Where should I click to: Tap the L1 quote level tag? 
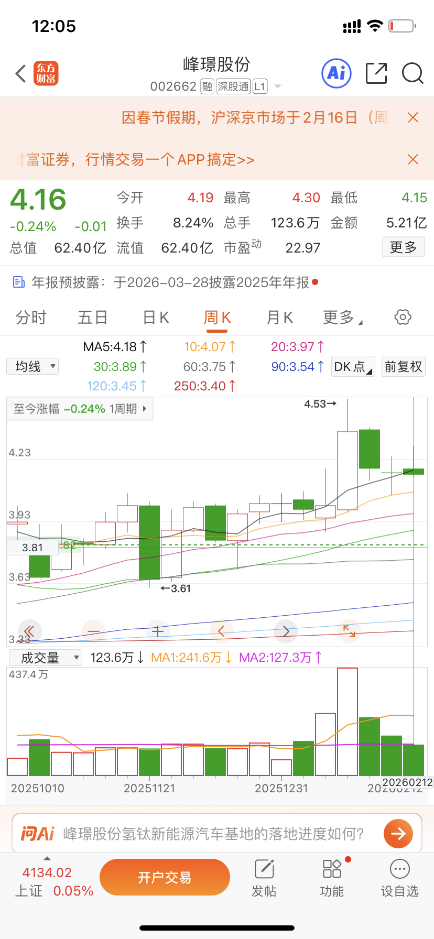click(x=260, y=86)
